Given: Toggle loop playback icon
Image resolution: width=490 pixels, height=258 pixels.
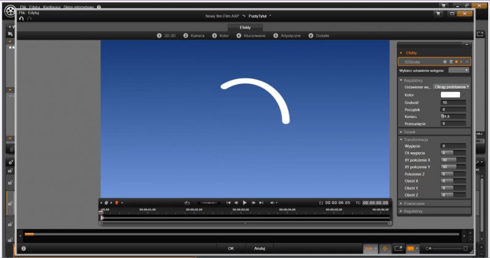Looking at the screenshot, I should click(187, 202).
